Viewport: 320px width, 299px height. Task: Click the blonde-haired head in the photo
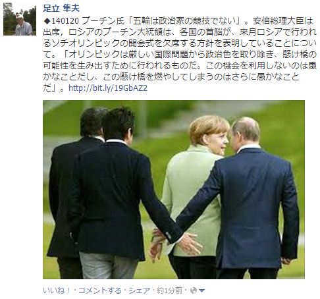click(x=209, y=133)
